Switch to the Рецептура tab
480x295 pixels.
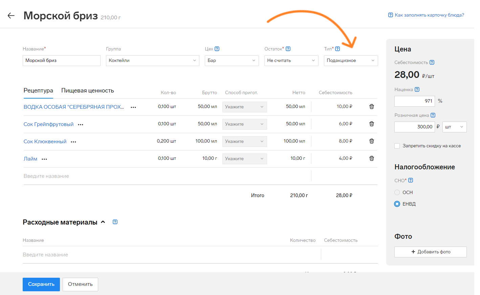coord(38,90)
